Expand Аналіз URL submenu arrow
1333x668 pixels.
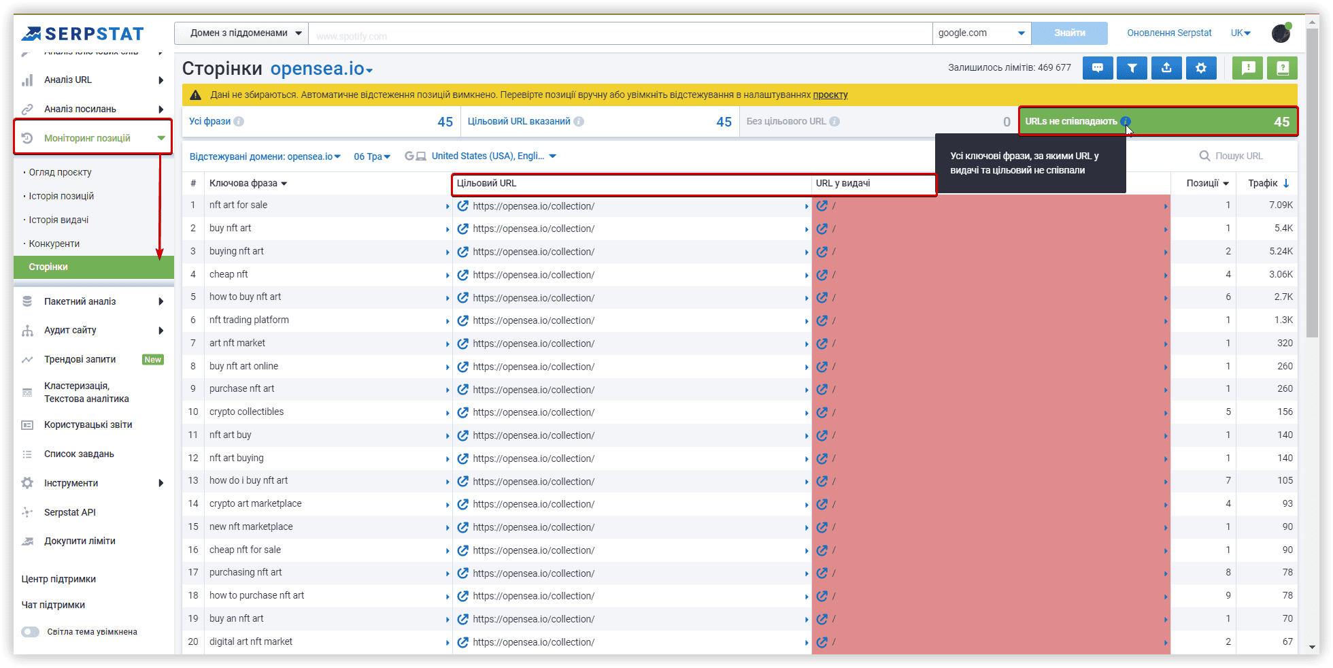pyautogui.click(x=161, y=80)
